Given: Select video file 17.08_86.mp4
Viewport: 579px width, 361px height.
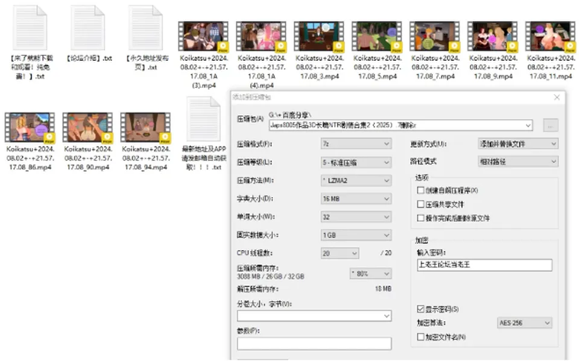Looking at the screenshot, I should (30, 127).
